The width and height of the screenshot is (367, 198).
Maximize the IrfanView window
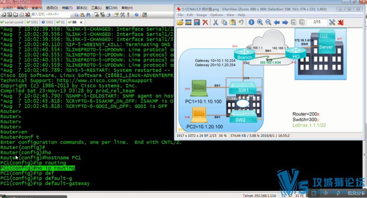click(349, 9)
